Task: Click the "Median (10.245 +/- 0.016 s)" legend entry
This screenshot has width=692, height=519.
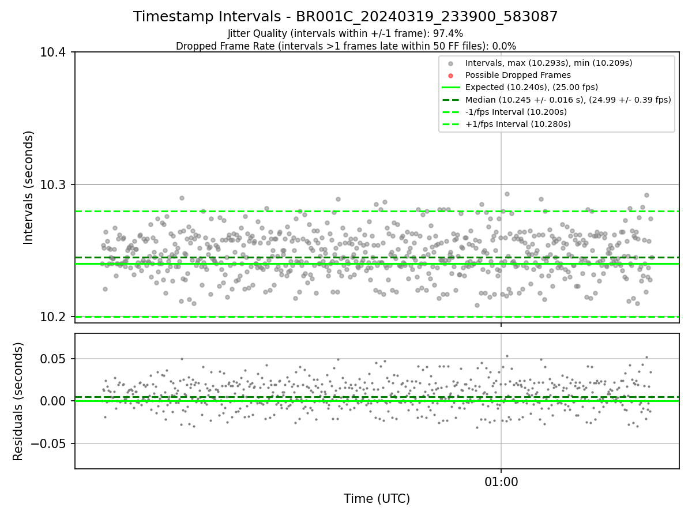Action: tap(568, 100)
